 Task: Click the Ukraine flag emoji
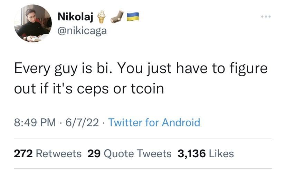pos(133,17)
